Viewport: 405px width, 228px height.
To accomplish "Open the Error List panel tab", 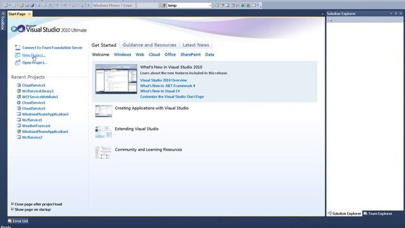I will click(x=18, y=221).
